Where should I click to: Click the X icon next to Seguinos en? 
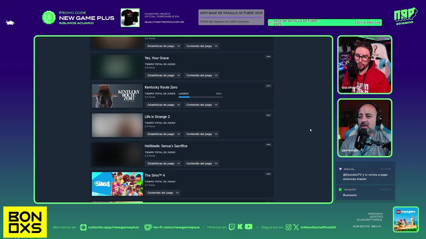coord(296,227)
